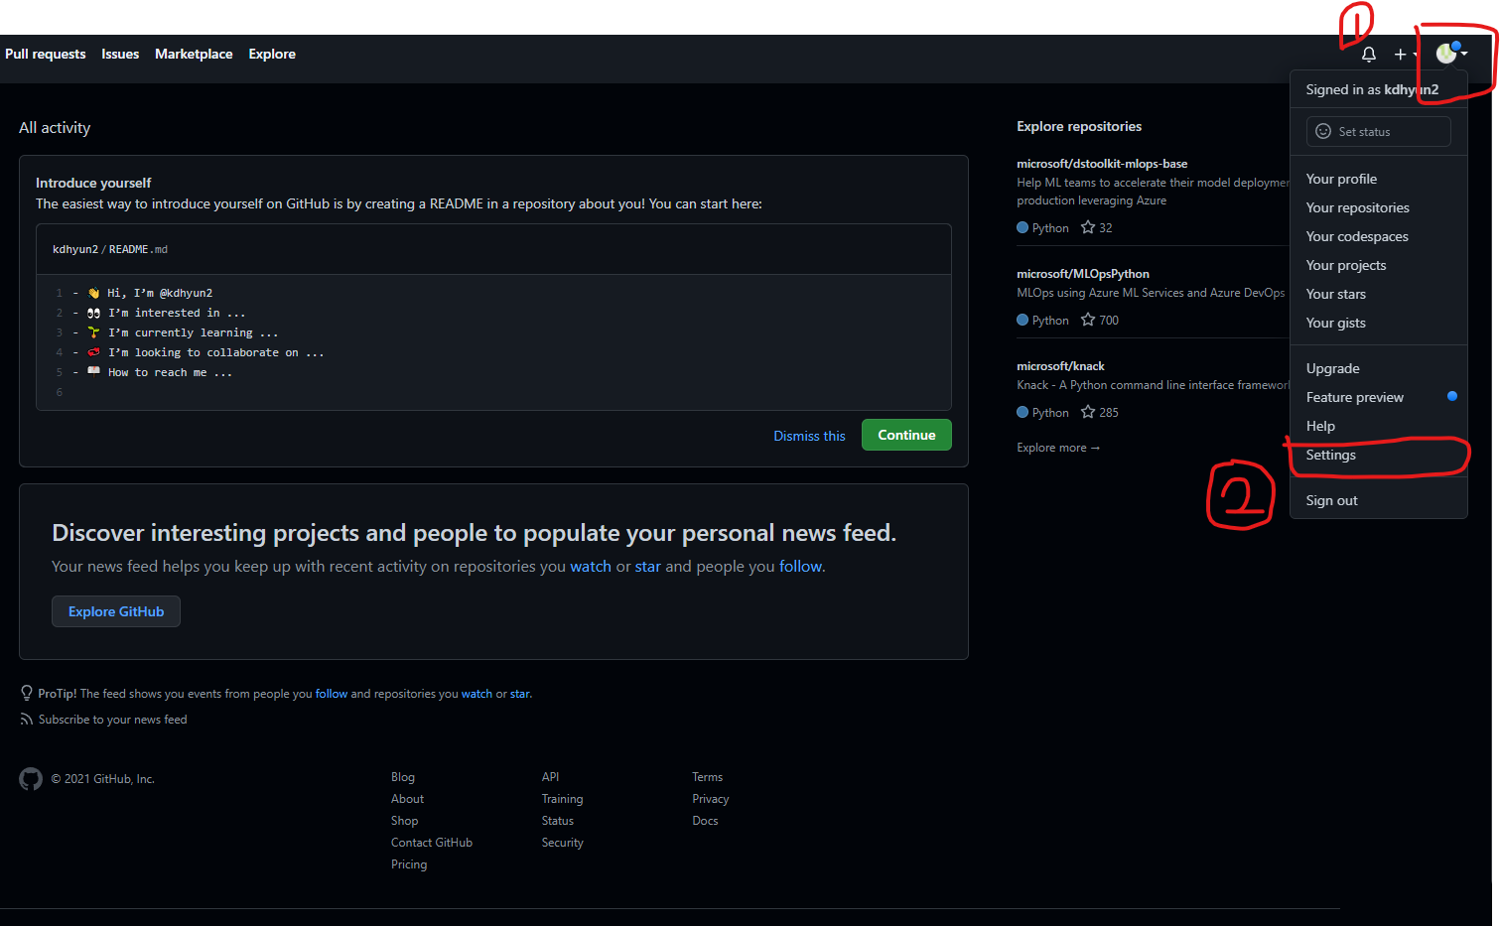Screen dimensions: 1500x926
Task: Open Security footer link
Action: click(x=563, y=843)
